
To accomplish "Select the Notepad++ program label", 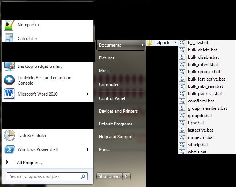I will [x=28, y=25].
